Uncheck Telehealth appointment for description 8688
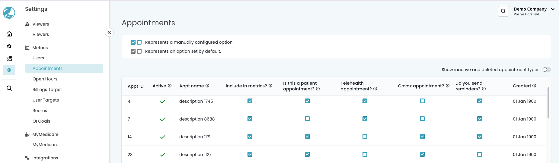 365,119
